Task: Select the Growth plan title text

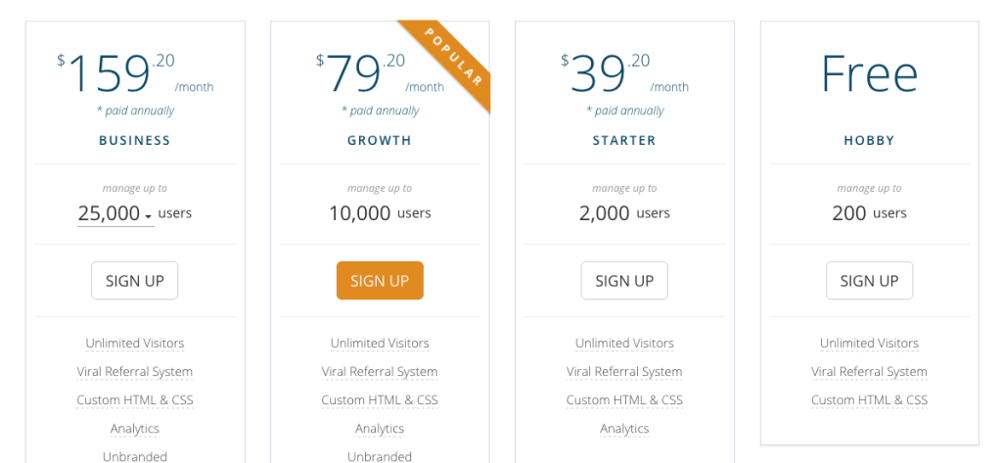Action: pos(380,141)
